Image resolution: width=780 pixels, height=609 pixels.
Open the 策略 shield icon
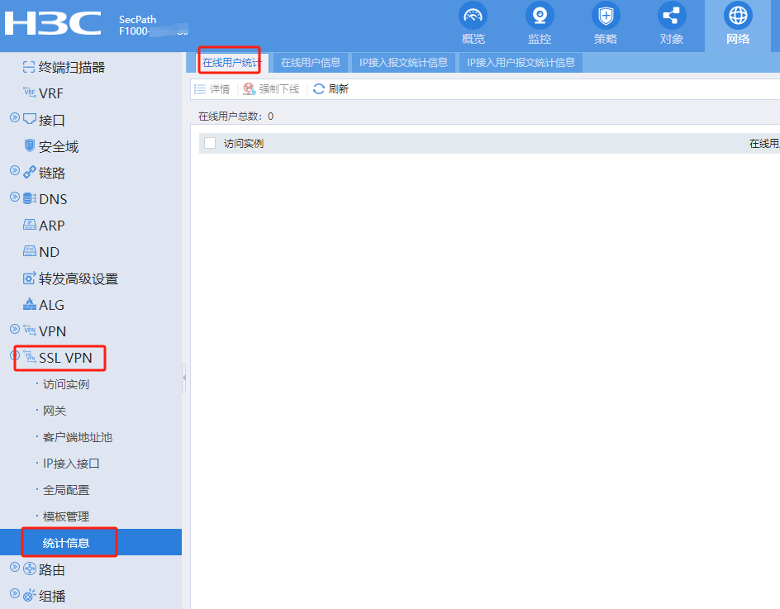point(606,16)
